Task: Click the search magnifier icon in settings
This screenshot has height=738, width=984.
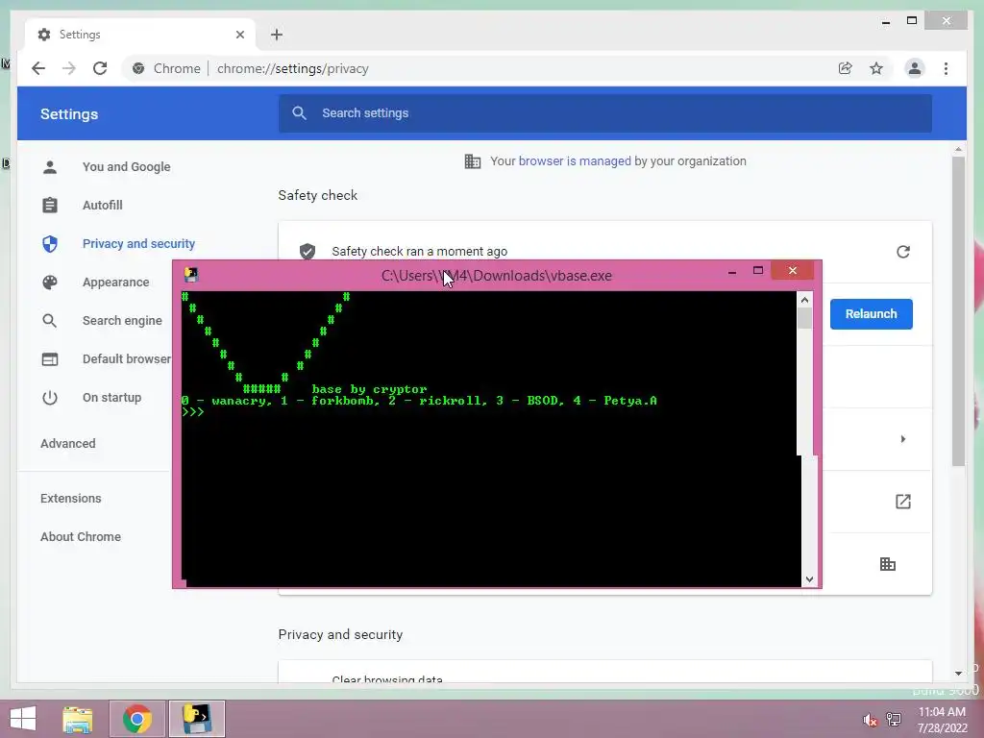Action: click(x=300, y=113)
